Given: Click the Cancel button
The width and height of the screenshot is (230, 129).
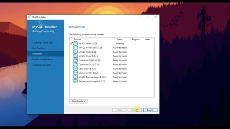Looking at the screenshot, I should [x=150, y=110].
